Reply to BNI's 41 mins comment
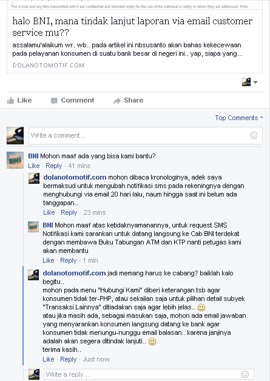270x381 pixels. click(54, 166)
